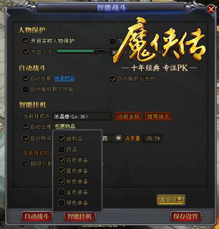Check 金色装备 in the dropdown list
The height and width of the screenshot is (229, 219).
coord(61,192)
